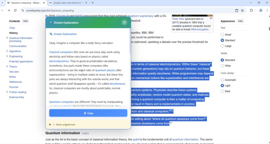The image size is (270, 144).
Task: Open quantum information link in article
Action: coord(185,139)
